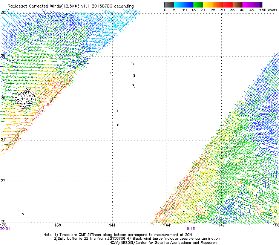Click the cluster of black contaminated wind barbs
The width and height of the screenshot is (279, 245).
23,98
